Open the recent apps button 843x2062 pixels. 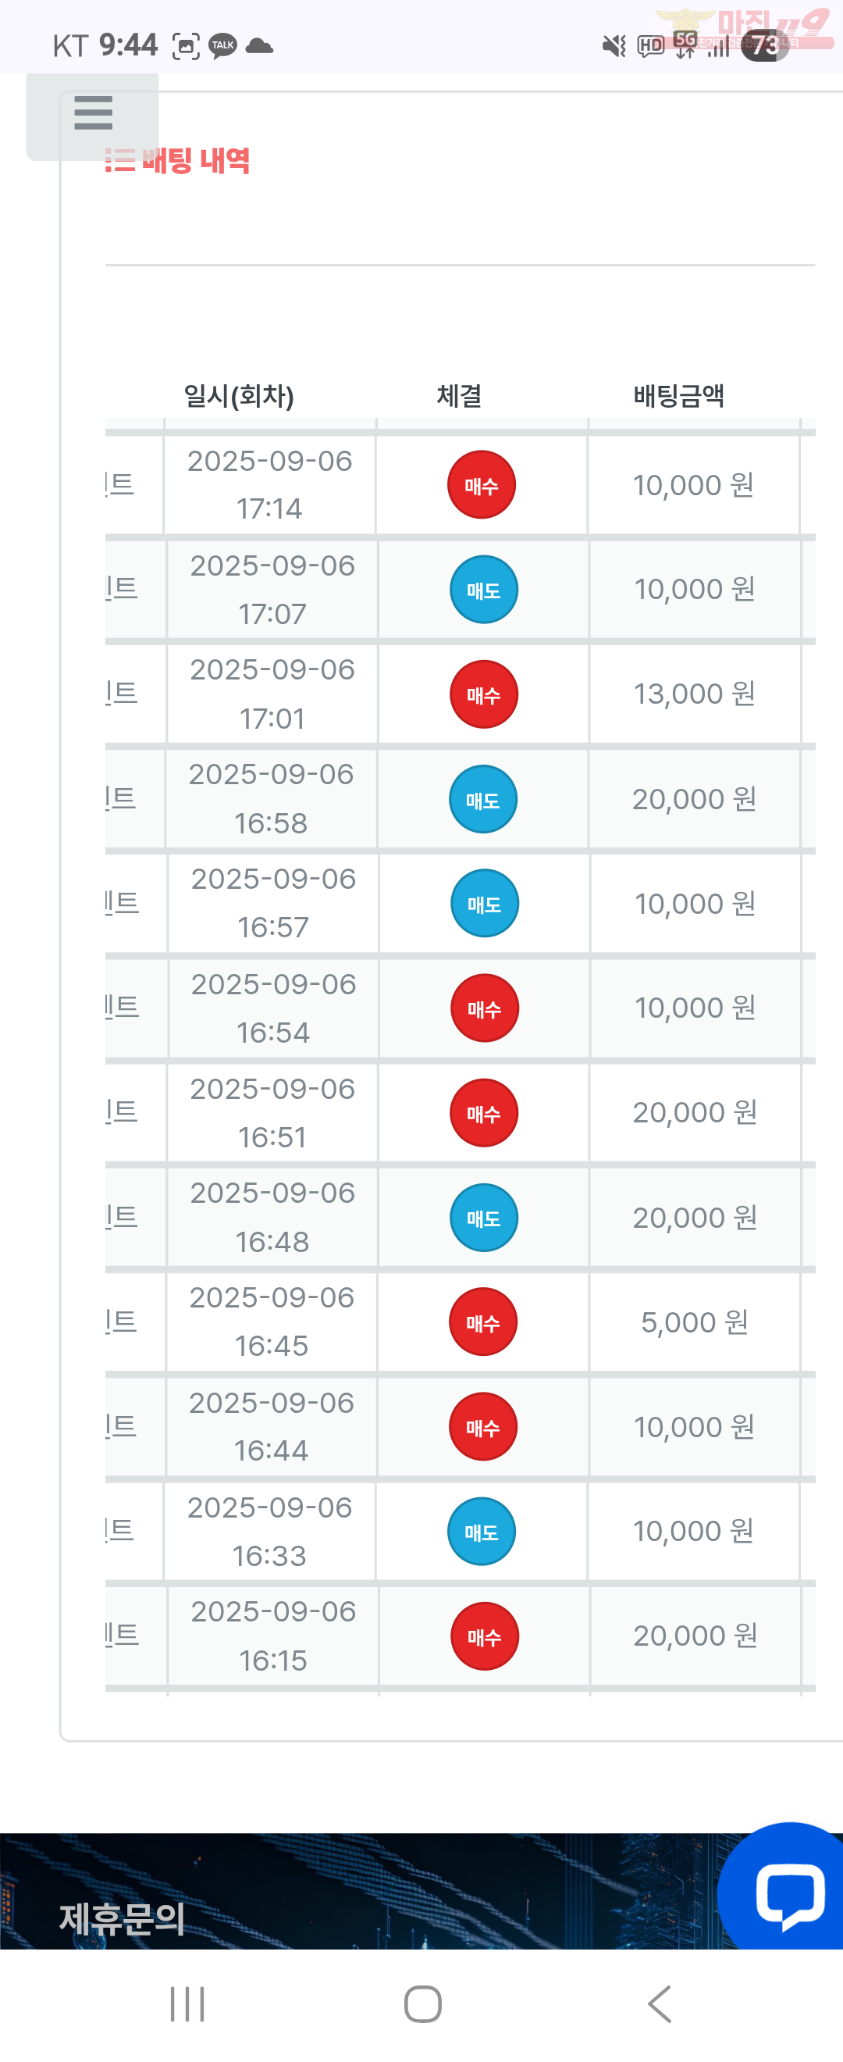(x=187, y=2004)
